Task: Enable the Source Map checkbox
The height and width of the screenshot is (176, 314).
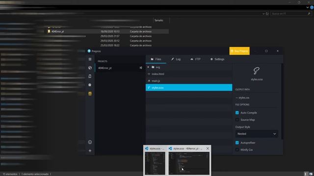Action: pos(237,120)
